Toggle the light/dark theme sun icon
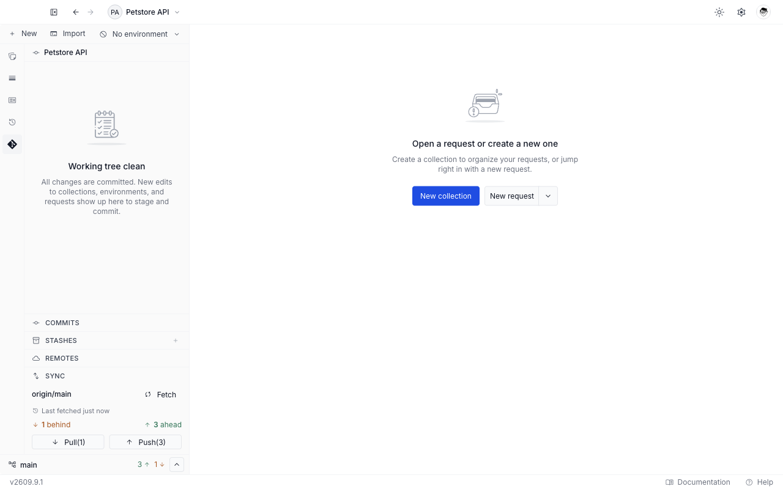This screenshot has width=783, height=489. pyautogui.click(x=719, y=12)
